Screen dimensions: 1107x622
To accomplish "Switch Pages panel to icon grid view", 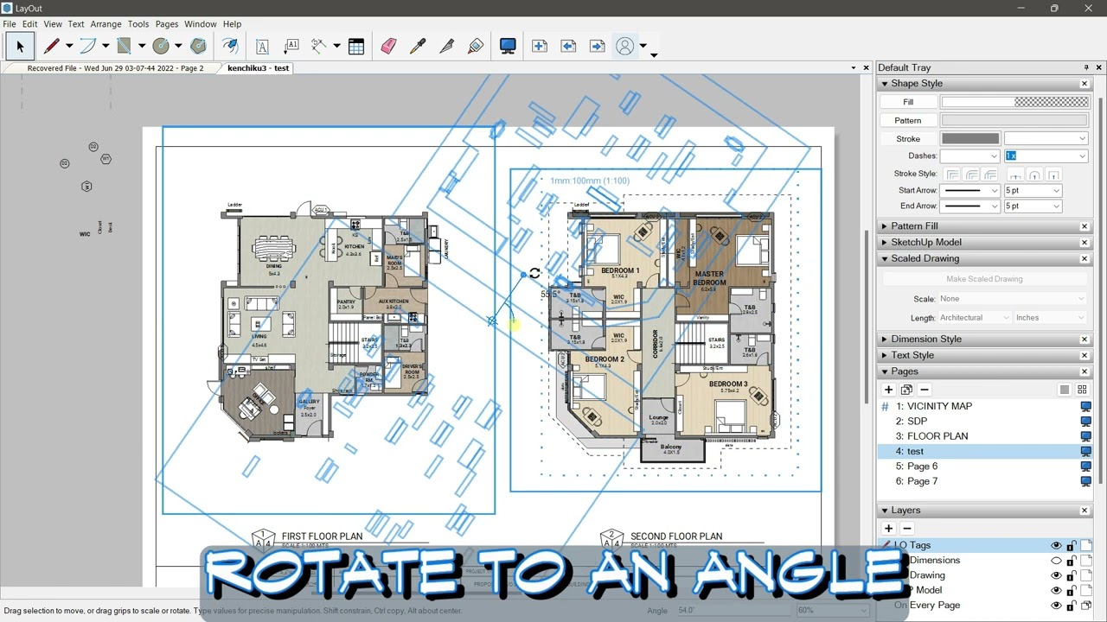I will click(x=1083, y=390).
